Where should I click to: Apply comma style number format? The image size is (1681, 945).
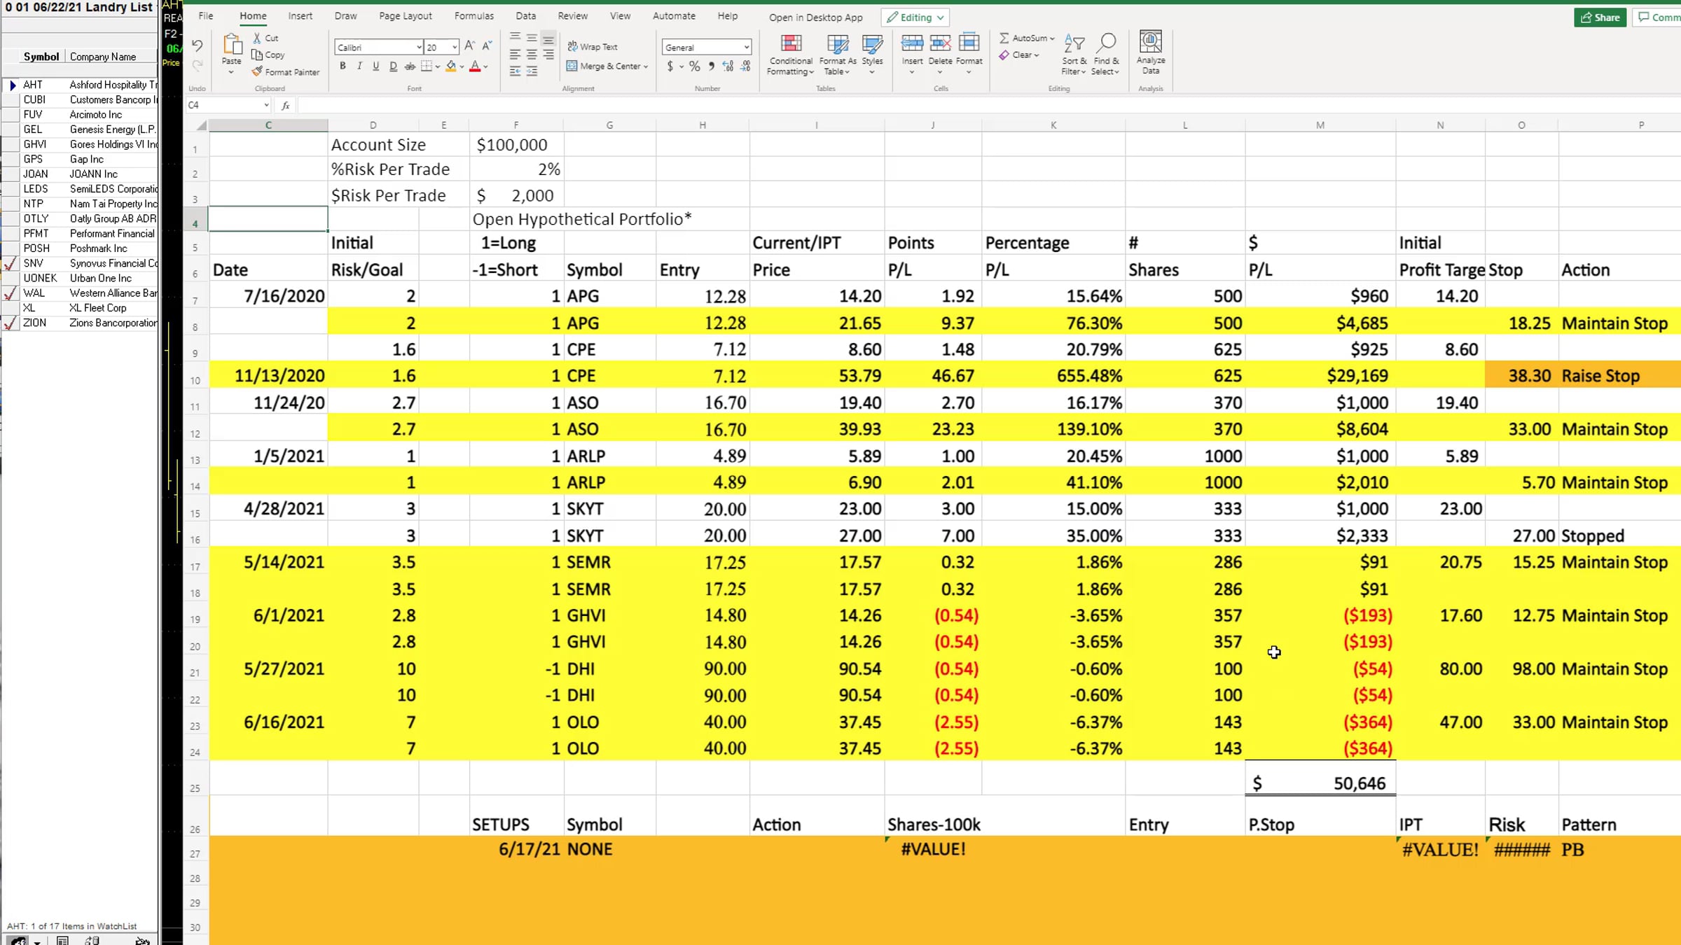point(712,66)
